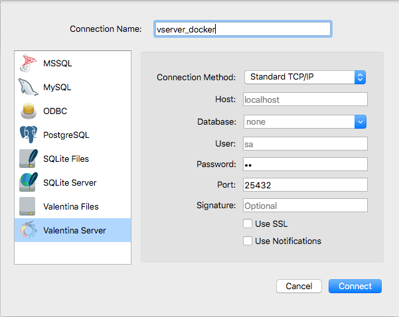The width and height of the screenshot is (399, 317).
Task: Click the MSSQL label in list
Action: tap(58, 63)
